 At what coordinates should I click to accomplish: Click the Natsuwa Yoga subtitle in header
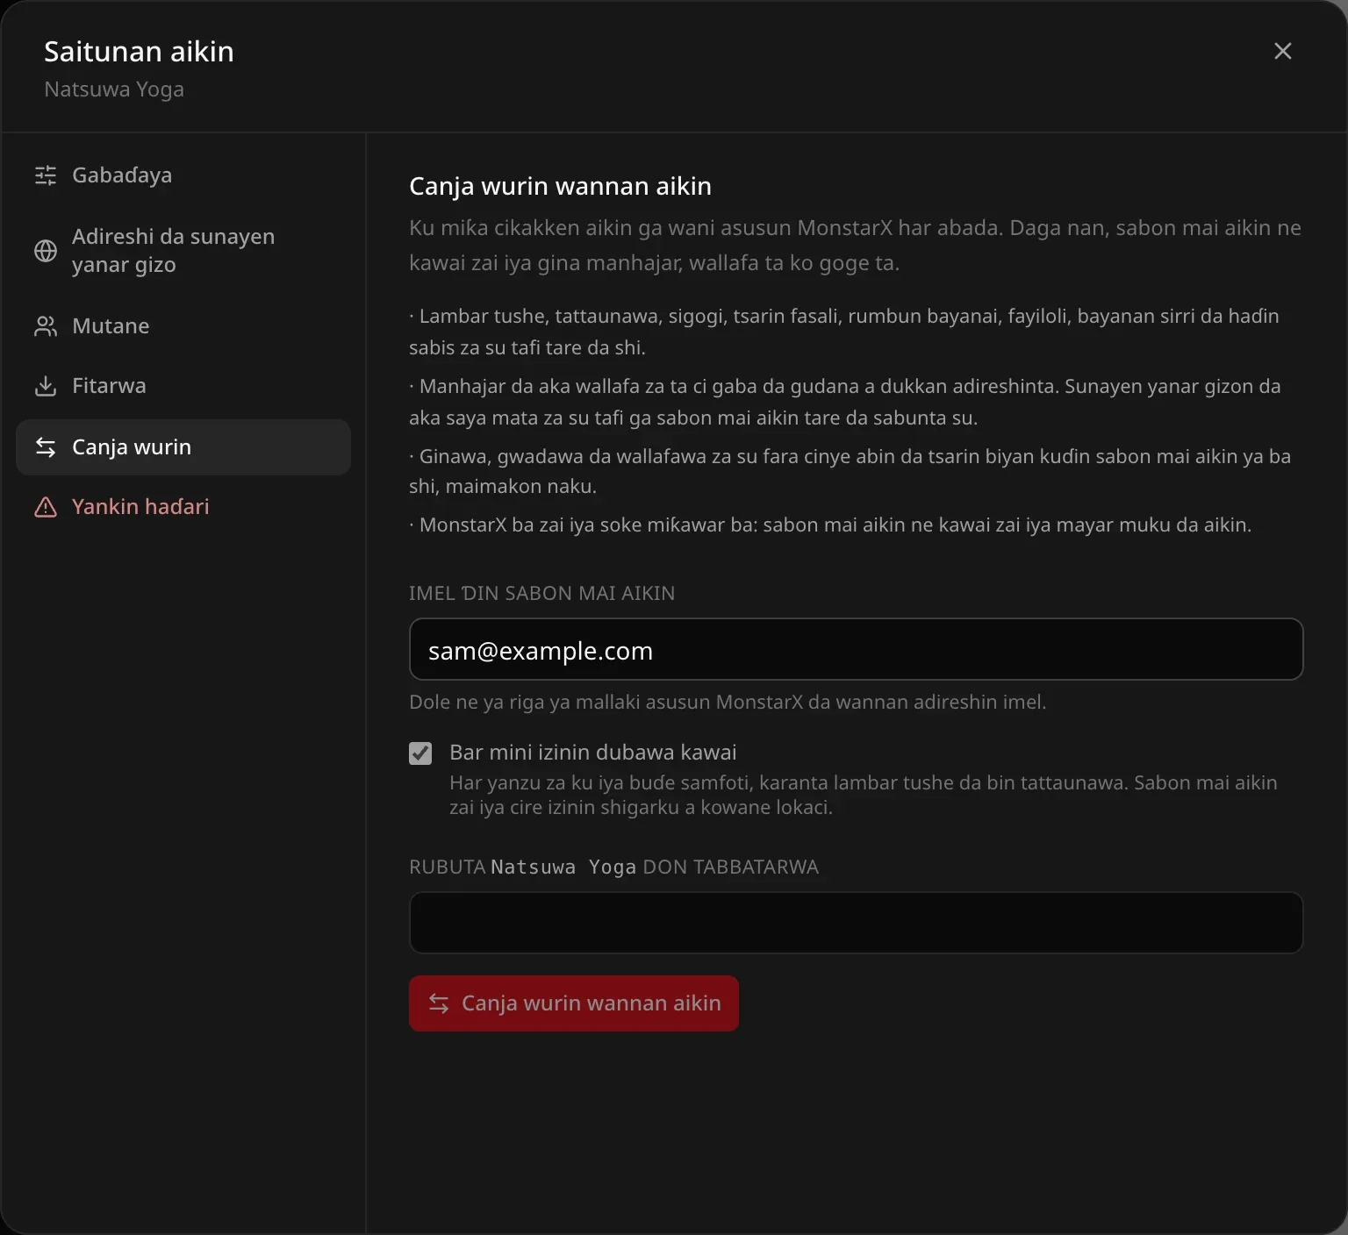coord(114,89)
